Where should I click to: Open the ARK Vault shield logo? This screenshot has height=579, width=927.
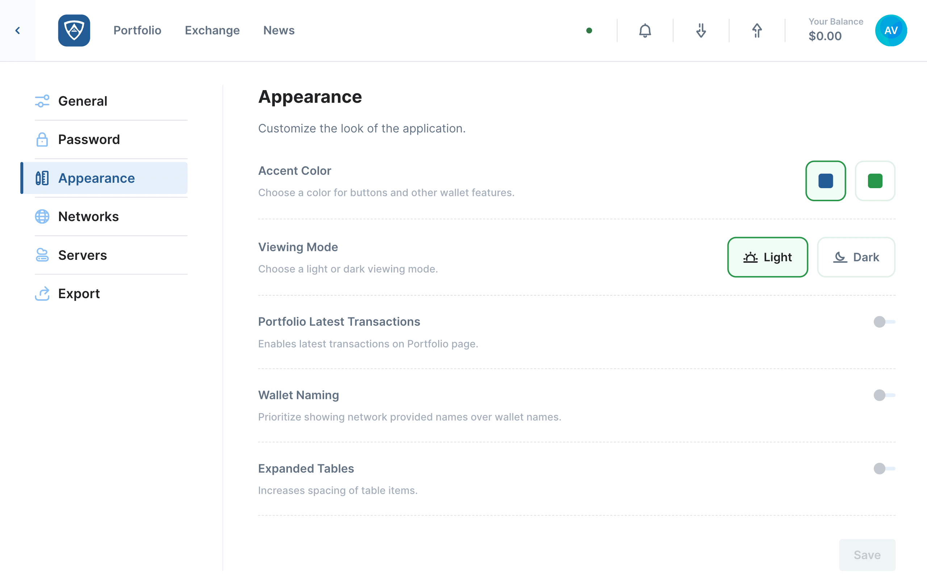click(74, 31)
